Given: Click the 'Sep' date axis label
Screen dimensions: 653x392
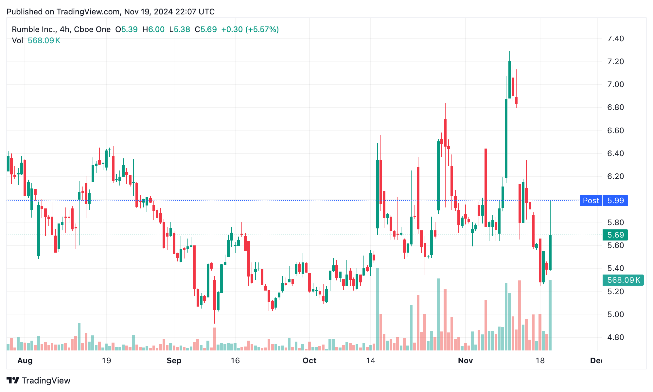Looking at the screenshot, I should (174, 361).
